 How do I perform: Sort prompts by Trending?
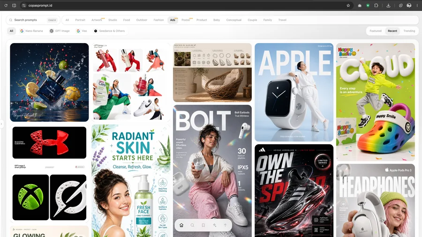pyautogui.click(x=409, y=31)
